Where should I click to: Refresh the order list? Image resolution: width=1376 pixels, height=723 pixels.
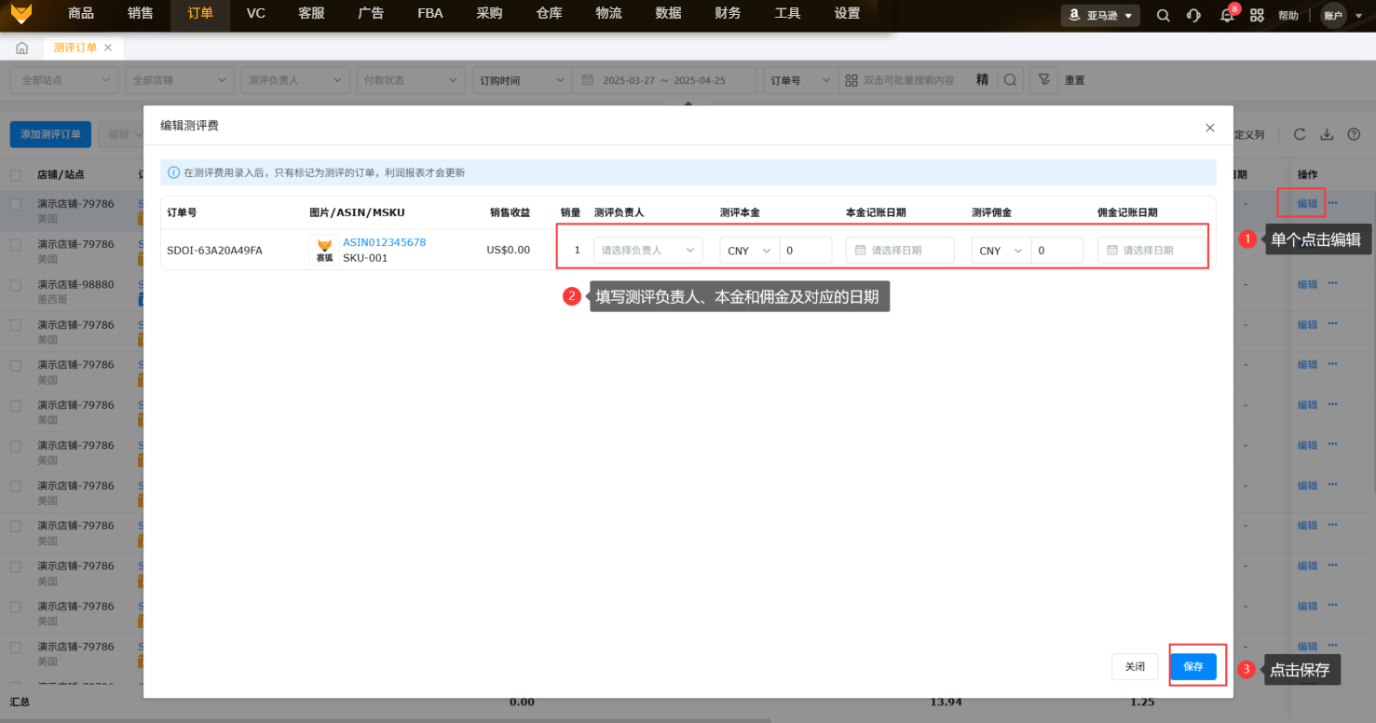pos(1300,135)
